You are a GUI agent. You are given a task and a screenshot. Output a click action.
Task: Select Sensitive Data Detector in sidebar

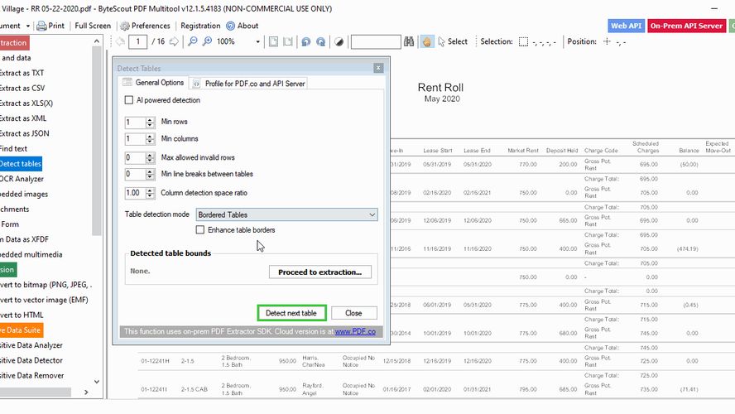pyautogui.click(x=31, y=360)
